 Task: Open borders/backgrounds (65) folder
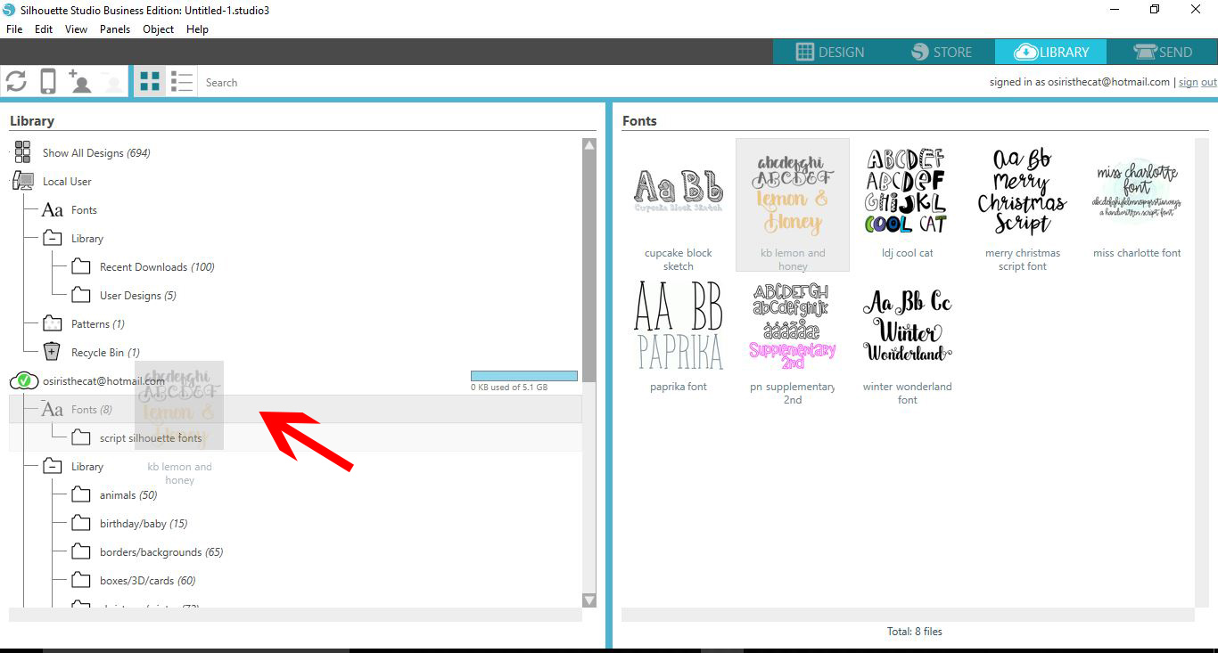click(161, 552)
